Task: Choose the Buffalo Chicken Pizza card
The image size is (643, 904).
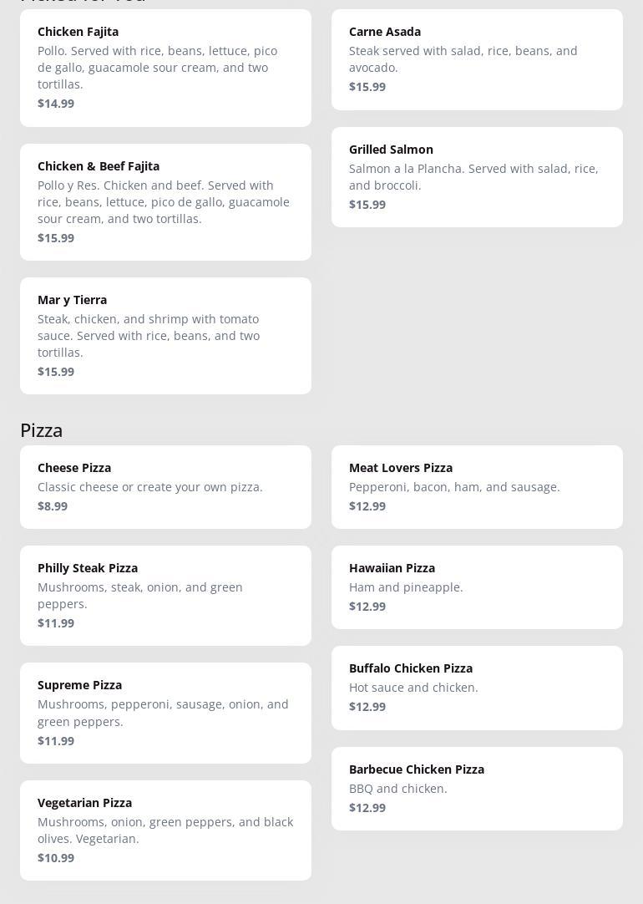Action: (477, 688)
